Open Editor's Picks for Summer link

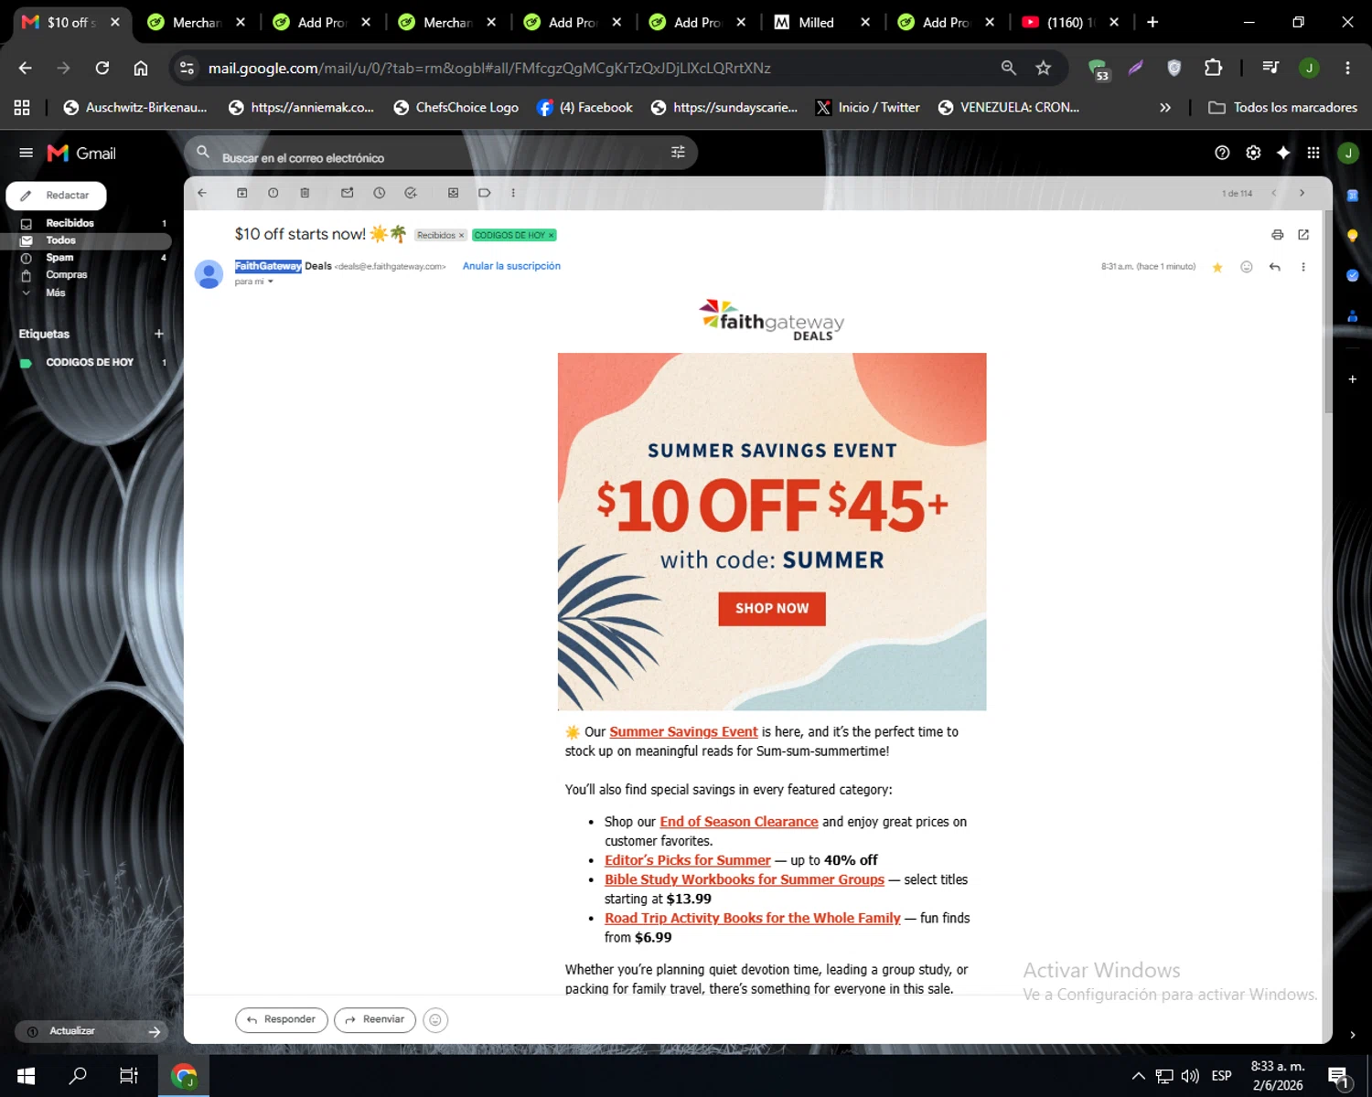coord(688,860)
